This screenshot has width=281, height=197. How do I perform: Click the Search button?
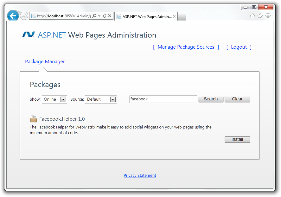210,99
